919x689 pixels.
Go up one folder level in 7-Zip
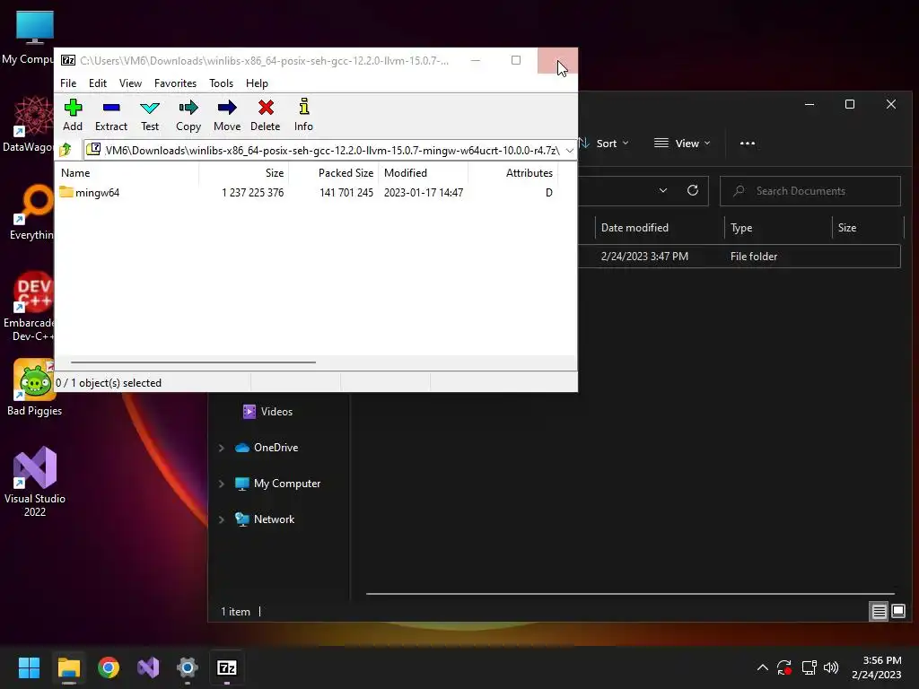tap(66, 150)
